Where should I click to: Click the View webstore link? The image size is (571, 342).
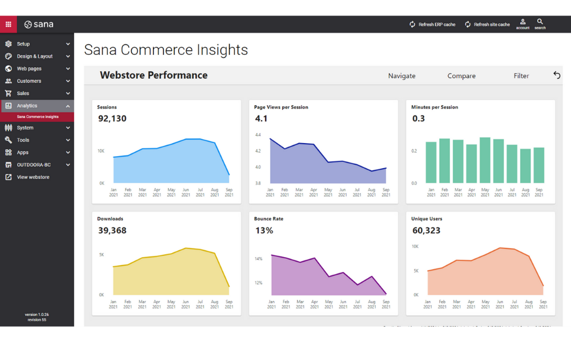(33, 177)
